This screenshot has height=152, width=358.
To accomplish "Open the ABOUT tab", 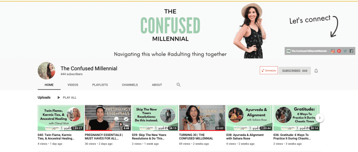I will tap(157, 85).
